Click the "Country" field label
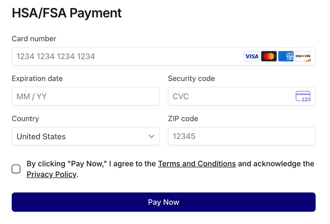330x224 pixels. (25, 119)
